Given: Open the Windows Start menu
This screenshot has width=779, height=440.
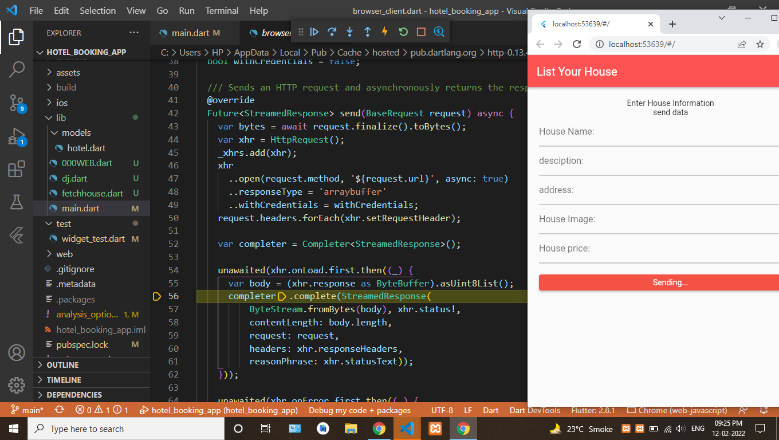Looking at the screenshot, I should pos(13,429).
